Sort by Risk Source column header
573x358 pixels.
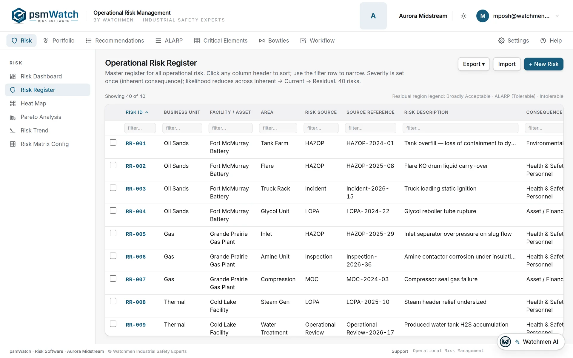pyautogui.click(x=321, y=112)
